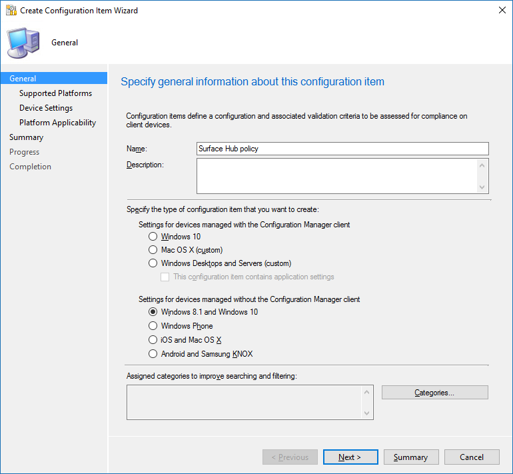Cancel the configuration item wizard
The width and height of the screenshot is (513, 474).
[x=472, y=457]
